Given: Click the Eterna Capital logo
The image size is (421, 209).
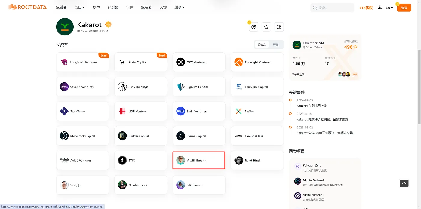Looking at the screenshot, I should [181, 136].
